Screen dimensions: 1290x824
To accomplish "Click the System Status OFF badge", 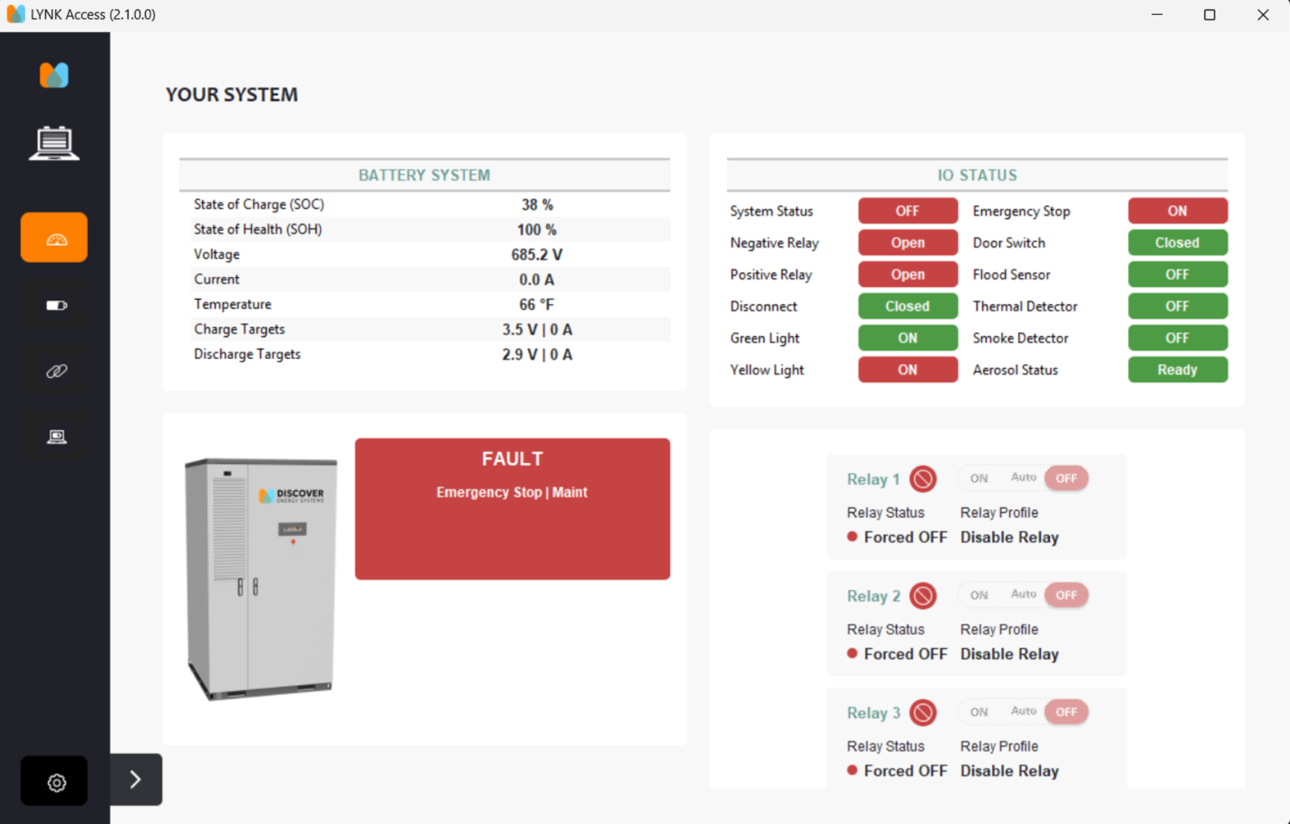I will (x=907, y=211).
